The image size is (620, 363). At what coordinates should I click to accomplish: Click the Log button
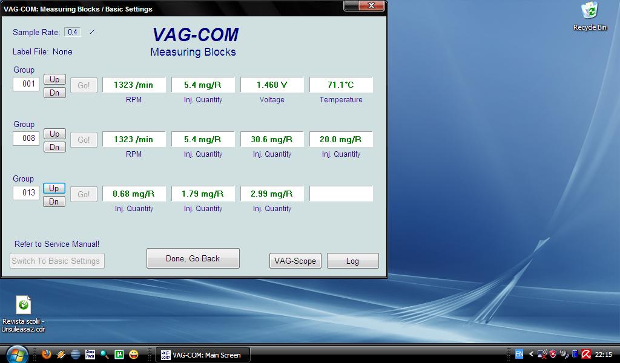click(353, 261)
